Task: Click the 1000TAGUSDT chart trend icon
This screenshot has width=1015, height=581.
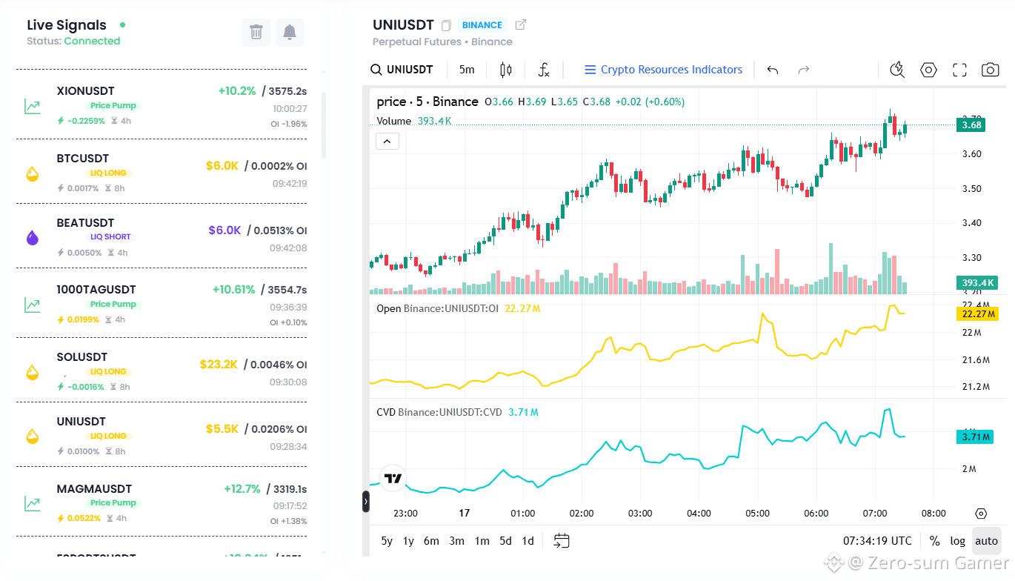Action: pyautogui.click(x=32, y=304)
